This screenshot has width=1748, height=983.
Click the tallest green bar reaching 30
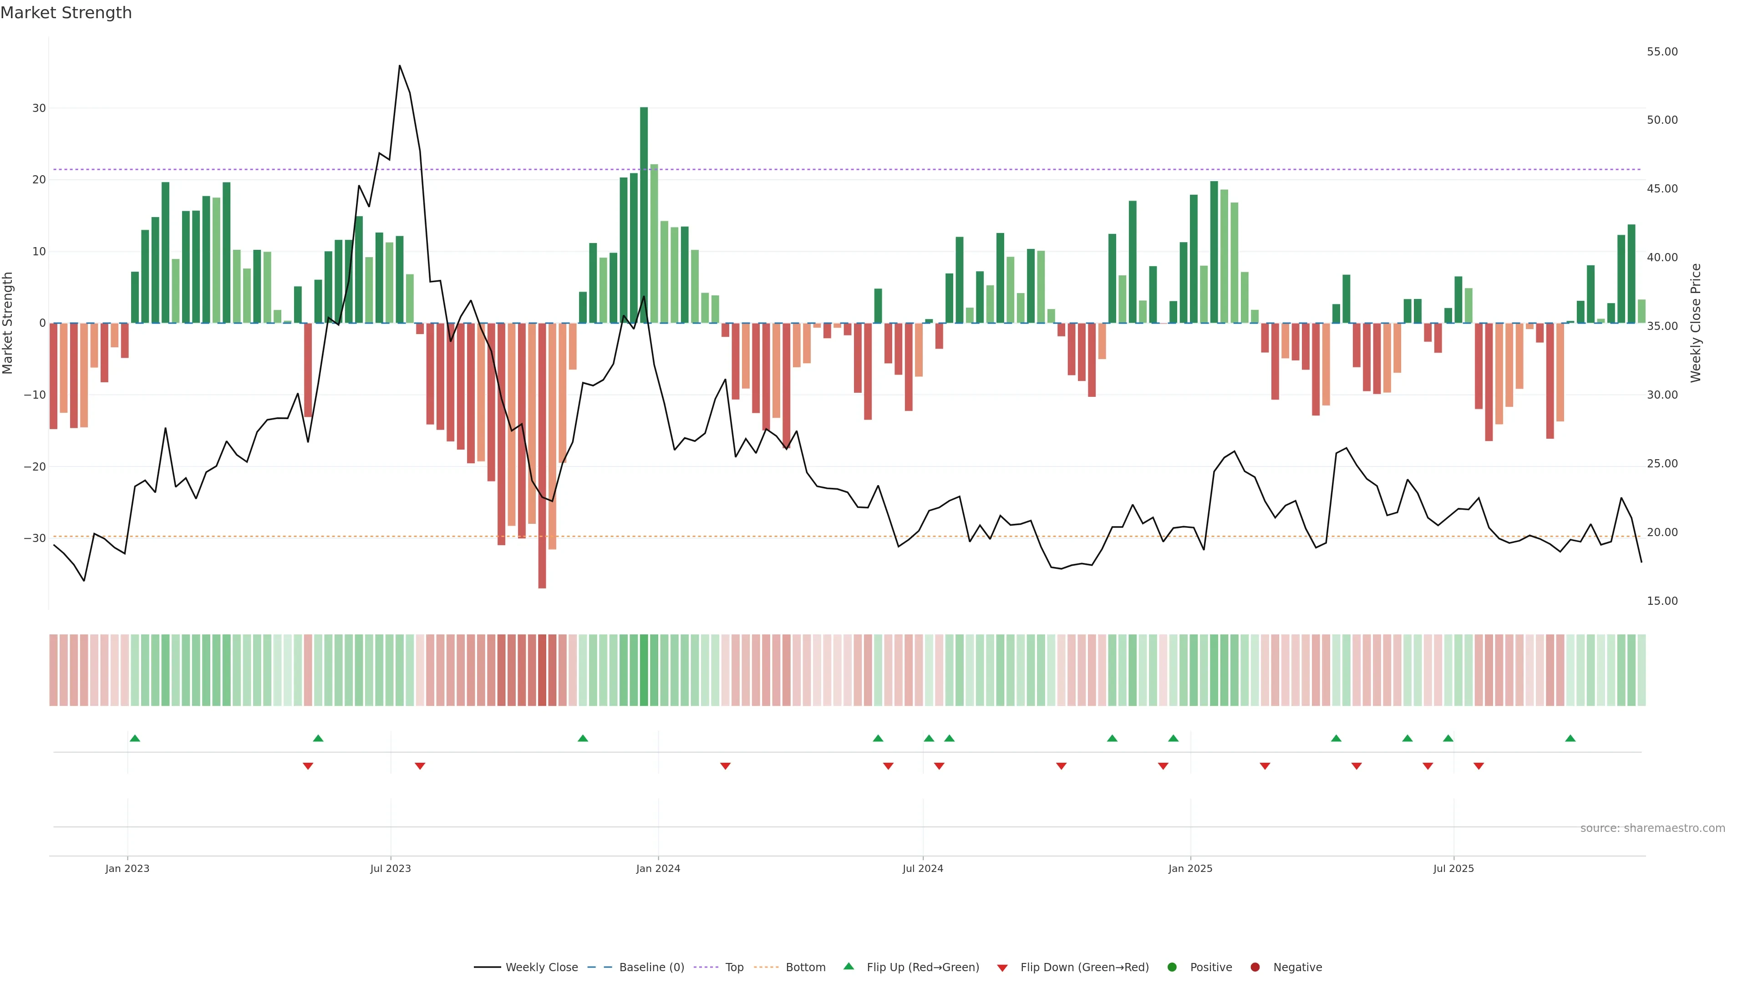click(x=644, y=214)
